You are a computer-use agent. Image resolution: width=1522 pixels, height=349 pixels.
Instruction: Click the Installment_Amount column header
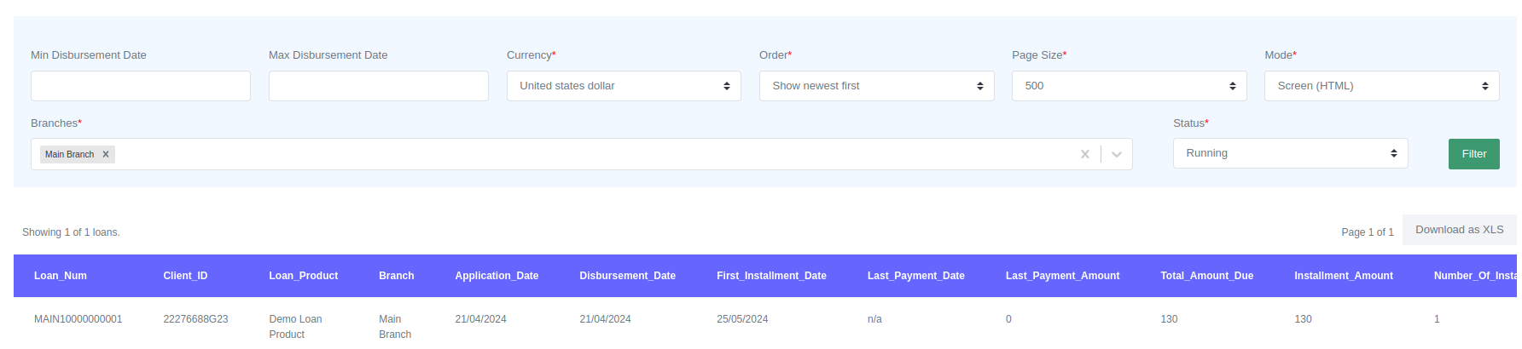pos(1343,276)
